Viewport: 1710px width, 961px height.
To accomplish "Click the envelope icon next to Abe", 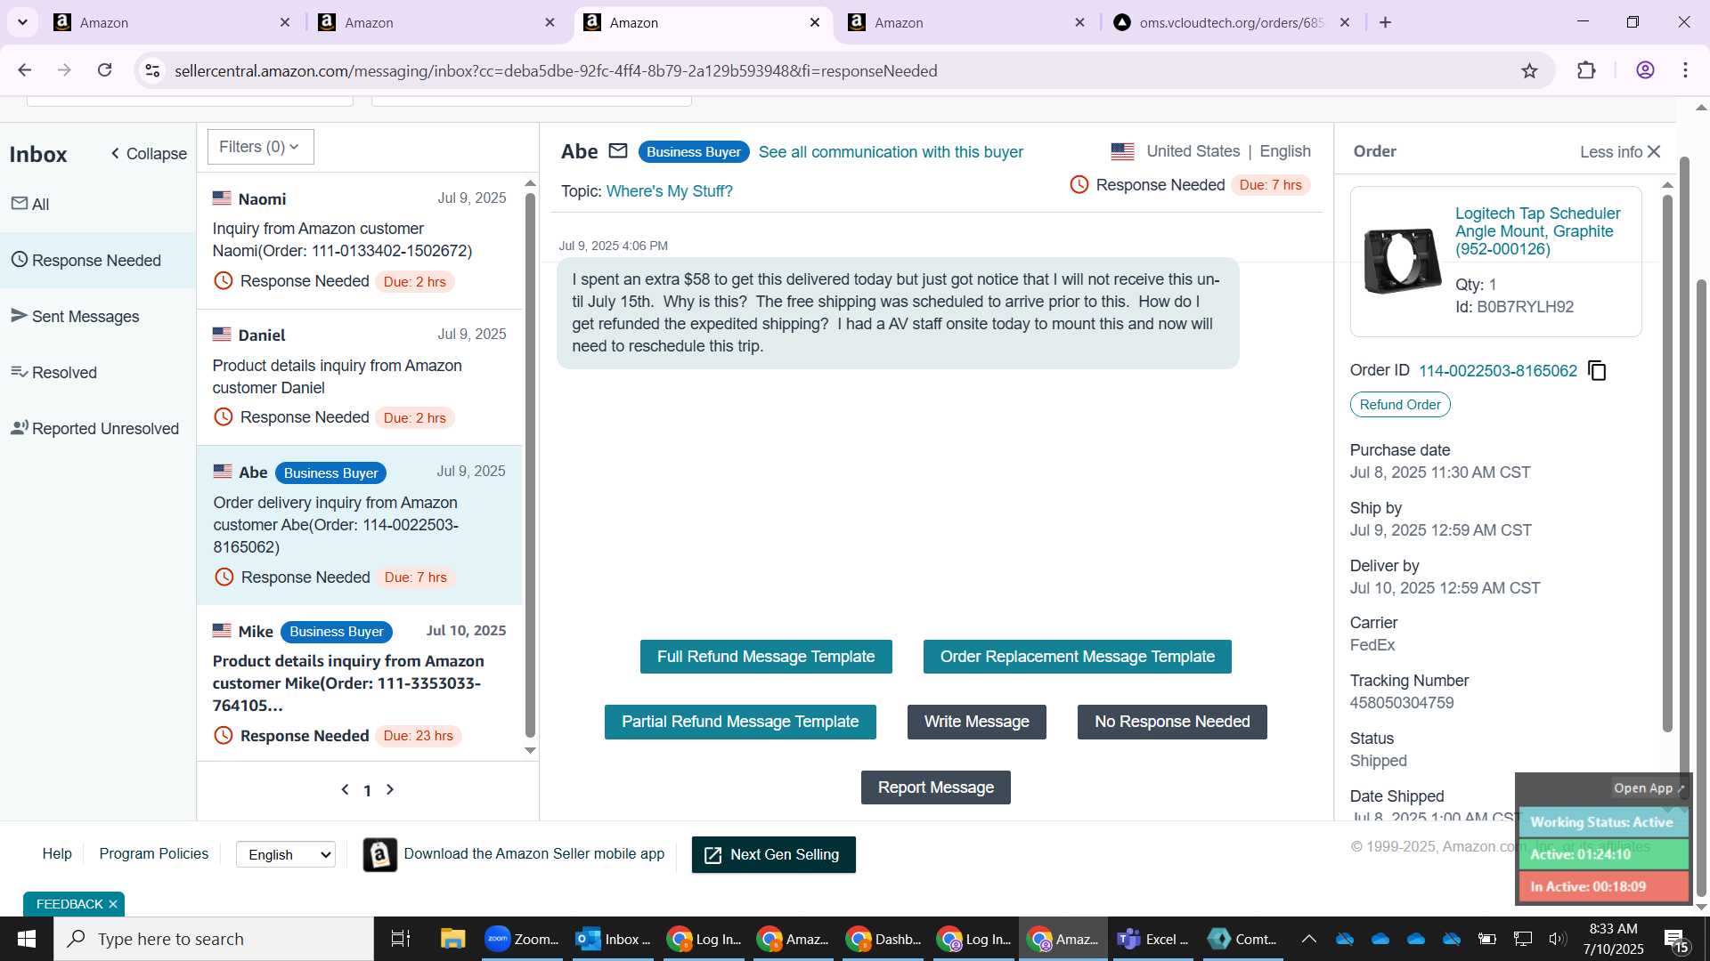I will tap(618, 151).
